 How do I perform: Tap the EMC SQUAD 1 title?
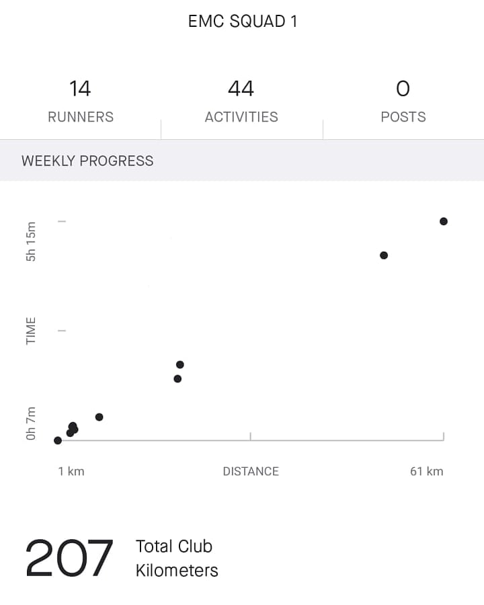click(243, 21)
